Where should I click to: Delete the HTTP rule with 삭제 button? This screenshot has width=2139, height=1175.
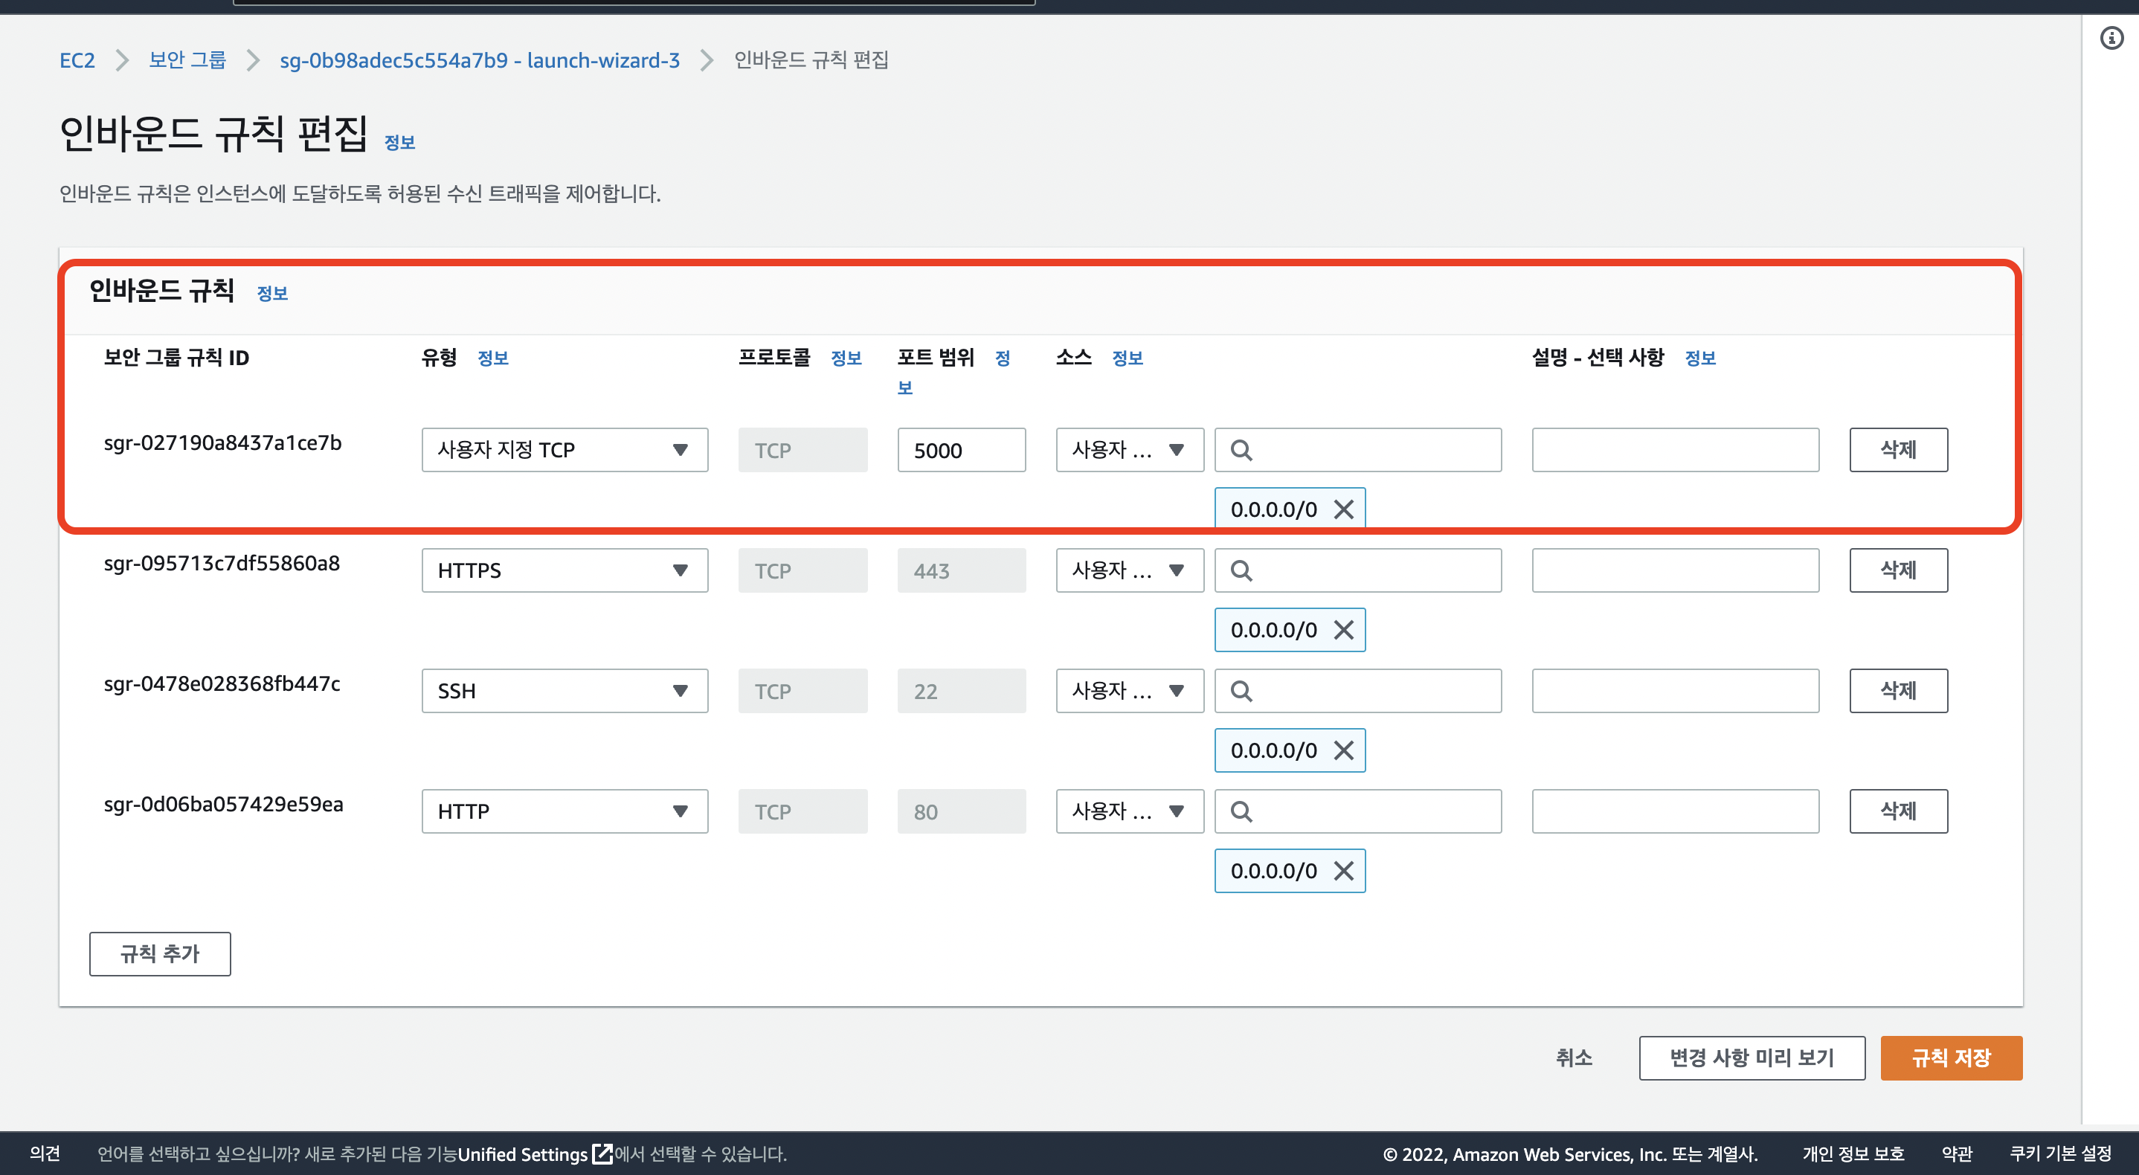tap(1897, 811)
